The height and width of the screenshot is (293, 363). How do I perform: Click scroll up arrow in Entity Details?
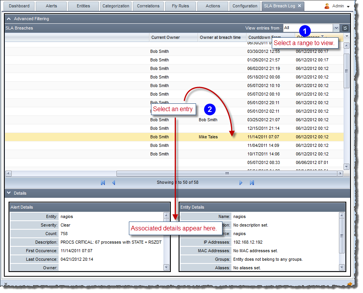pyautogui.click(x=342, y=215)
